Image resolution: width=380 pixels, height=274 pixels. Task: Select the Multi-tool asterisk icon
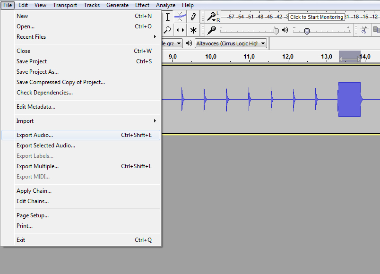coord(193,30)
